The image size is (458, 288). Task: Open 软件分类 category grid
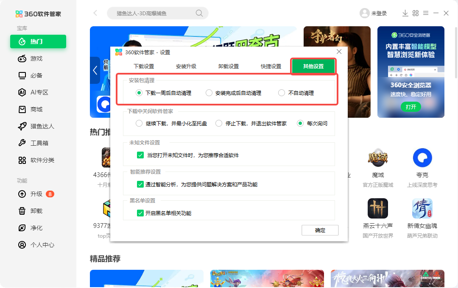[36, 160]
